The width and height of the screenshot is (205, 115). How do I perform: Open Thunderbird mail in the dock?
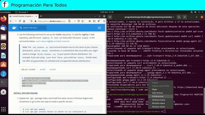(x=4, y=28)
